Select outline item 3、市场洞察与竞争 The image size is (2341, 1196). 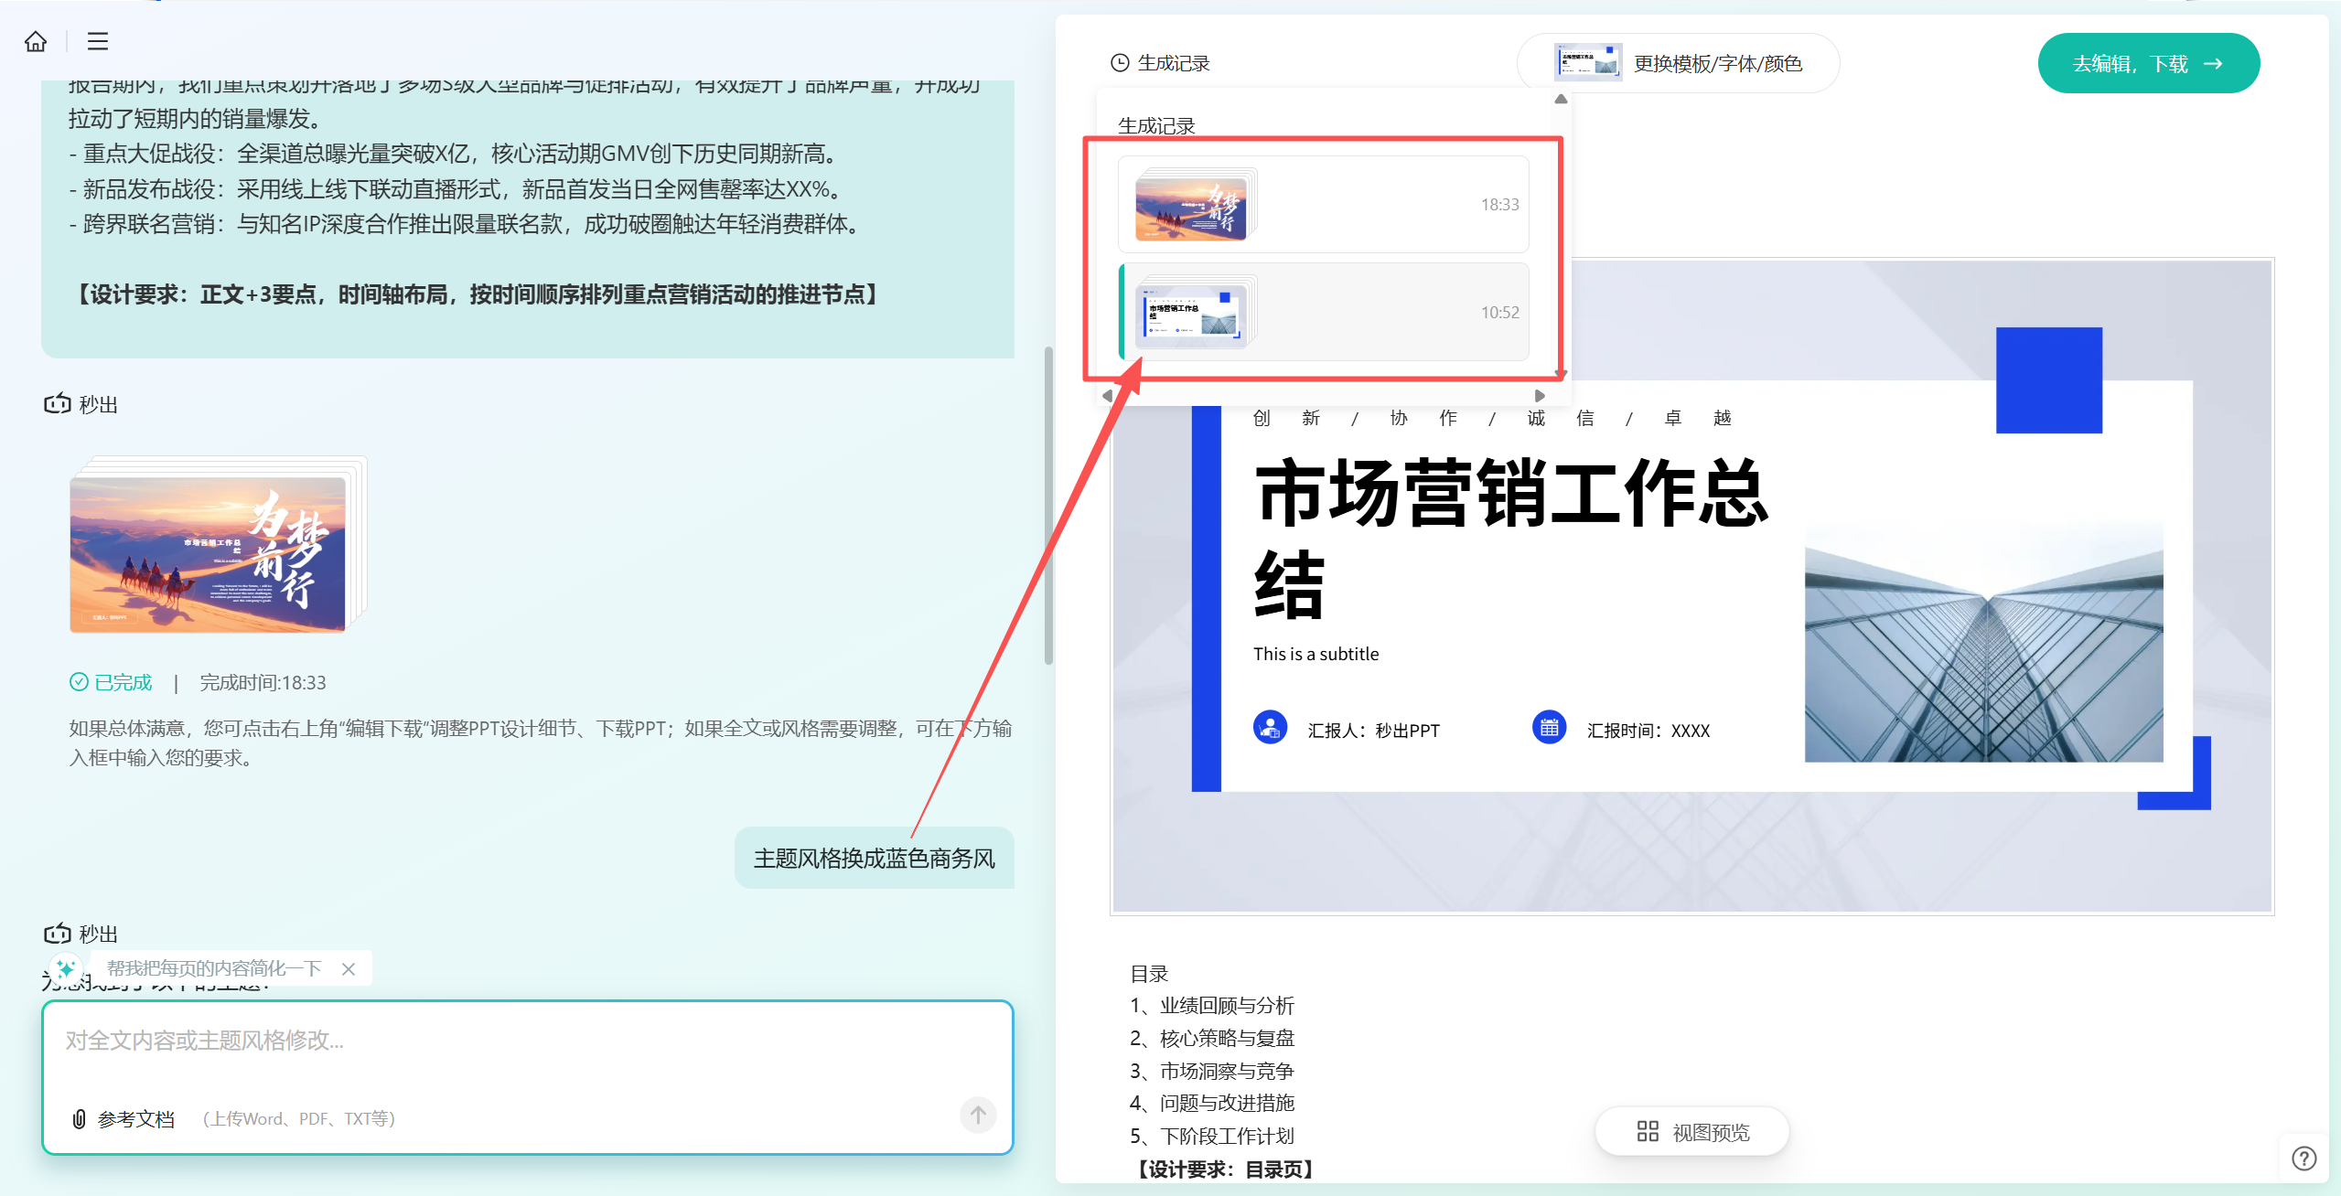[1212, 1071]
